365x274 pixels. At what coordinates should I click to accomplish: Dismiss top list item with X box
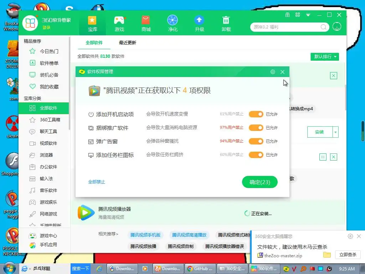coord(334,76)
